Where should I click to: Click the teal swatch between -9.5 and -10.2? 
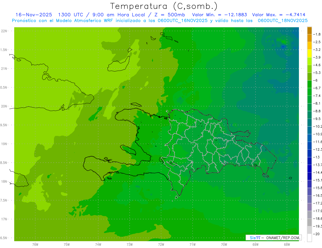309,123
